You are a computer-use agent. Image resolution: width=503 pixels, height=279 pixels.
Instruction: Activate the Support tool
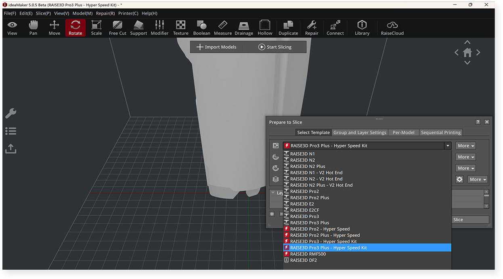coord(138,27)
